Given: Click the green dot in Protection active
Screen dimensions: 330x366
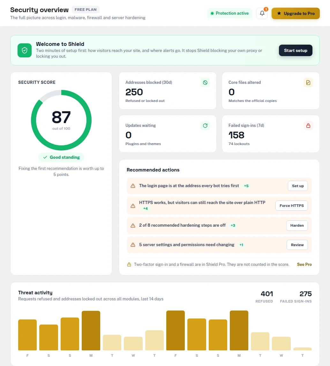Looking at the screenshot, I should [212, 13].
